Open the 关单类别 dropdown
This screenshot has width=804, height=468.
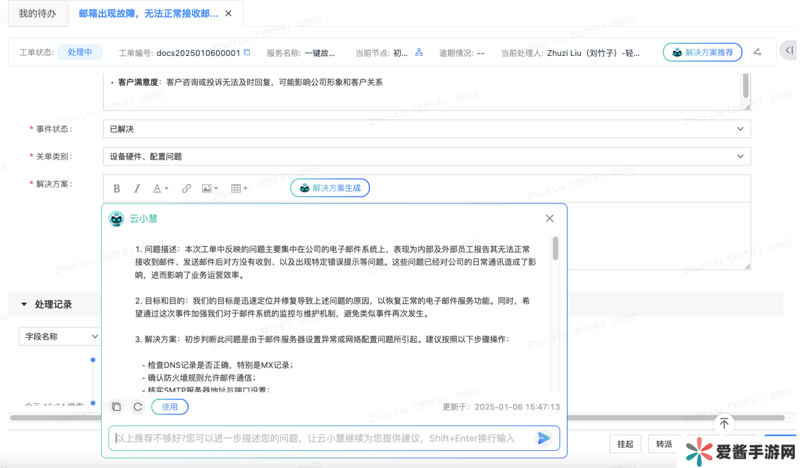[x=426, y=156]
